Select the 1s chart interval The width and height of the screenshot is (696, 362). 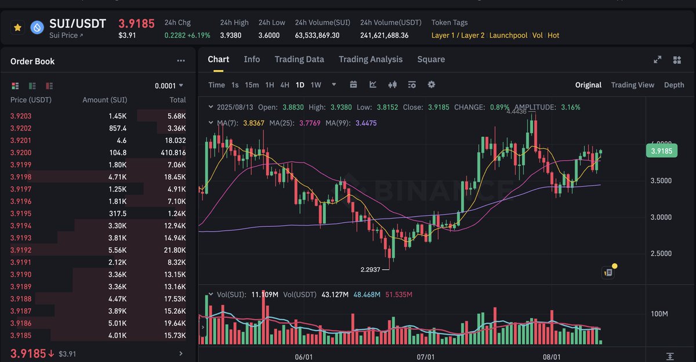click(235, 85)
